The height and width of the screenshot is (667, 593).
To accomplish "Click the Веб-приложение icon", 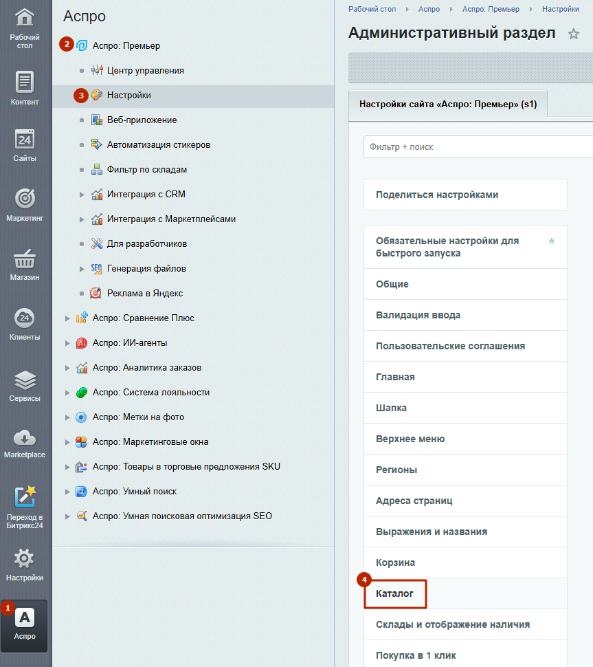I will click(97, 120).
